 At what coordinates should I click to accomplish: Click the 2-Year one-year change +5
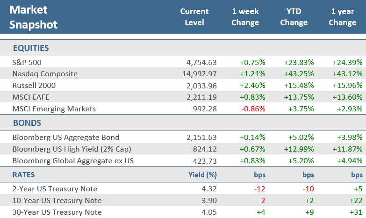358,189
